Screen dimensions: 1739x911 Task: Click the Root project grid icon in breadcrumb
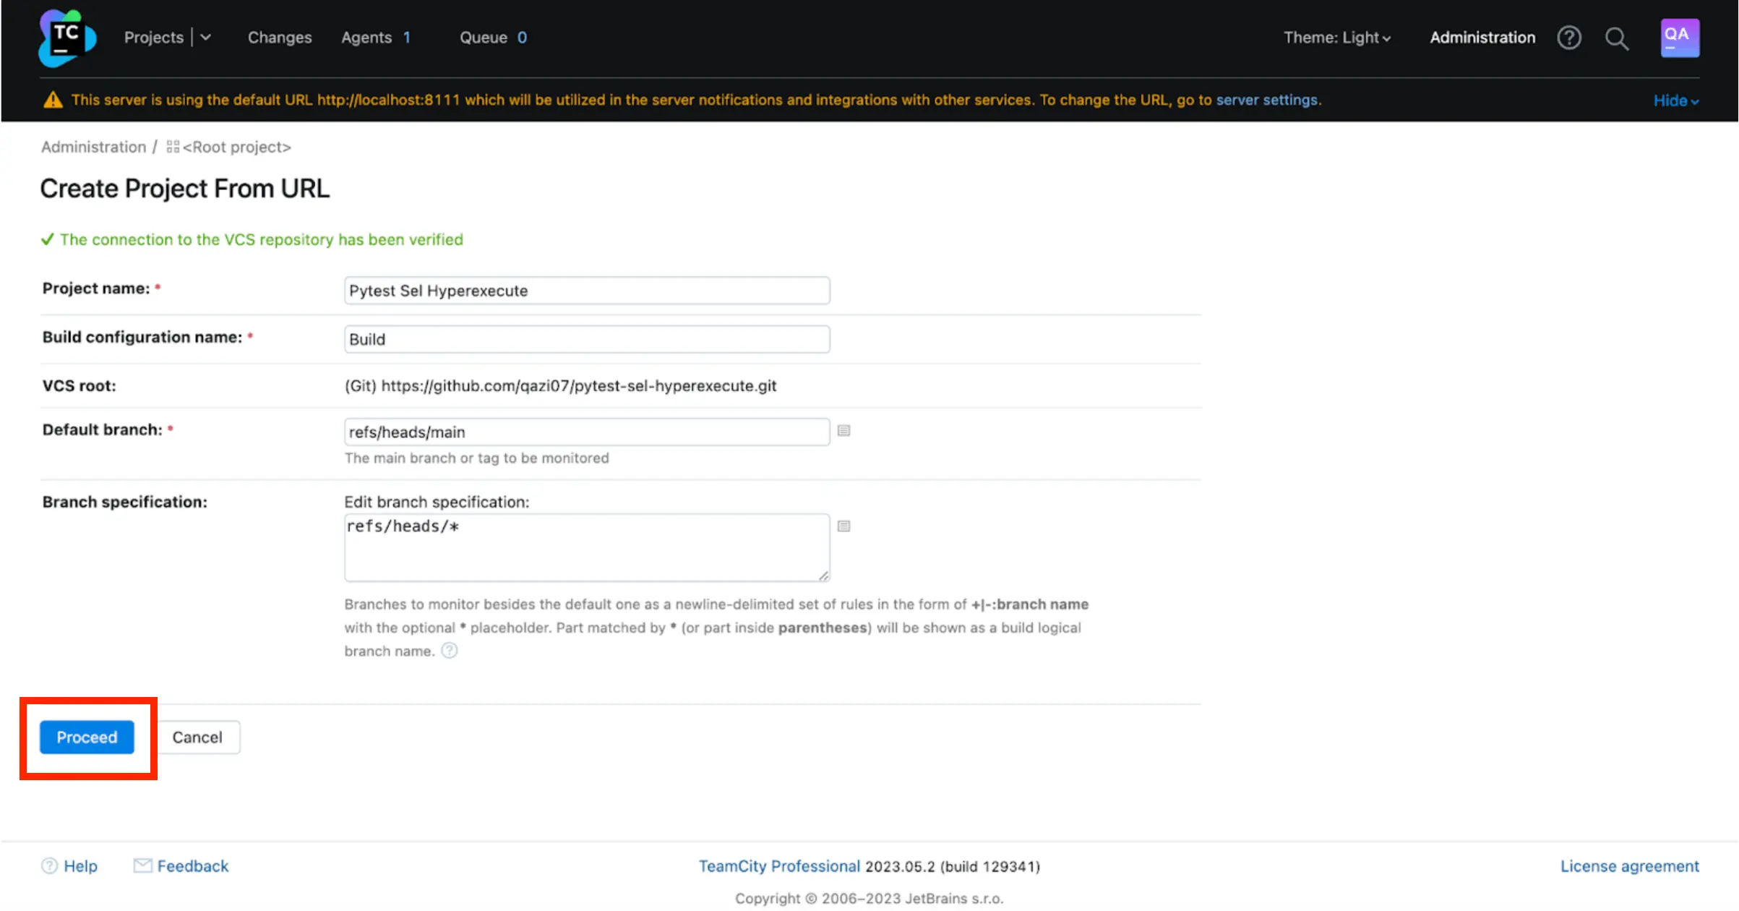(x=173, y=147)
